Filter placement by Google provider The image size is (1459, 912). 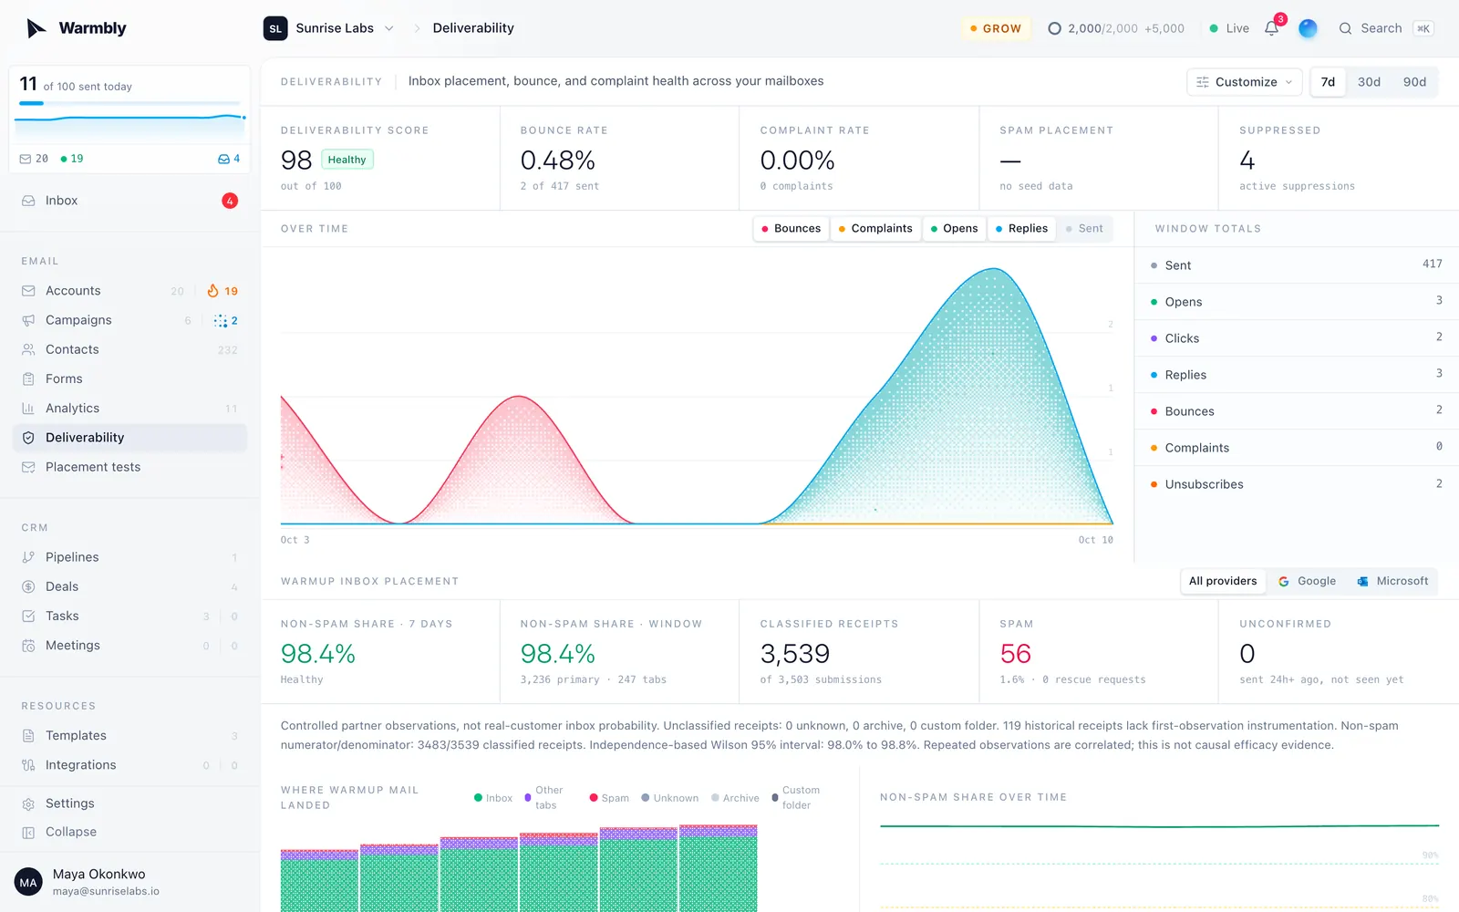(x=1307, y=581)
